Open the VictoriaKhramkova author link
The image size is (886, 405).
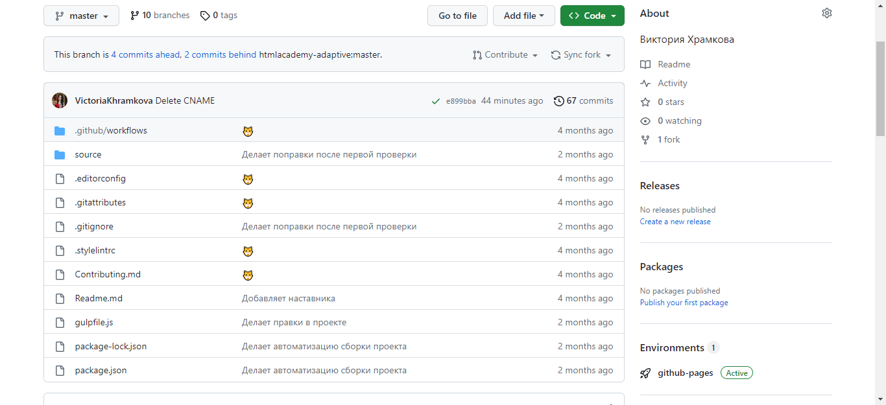114,100
